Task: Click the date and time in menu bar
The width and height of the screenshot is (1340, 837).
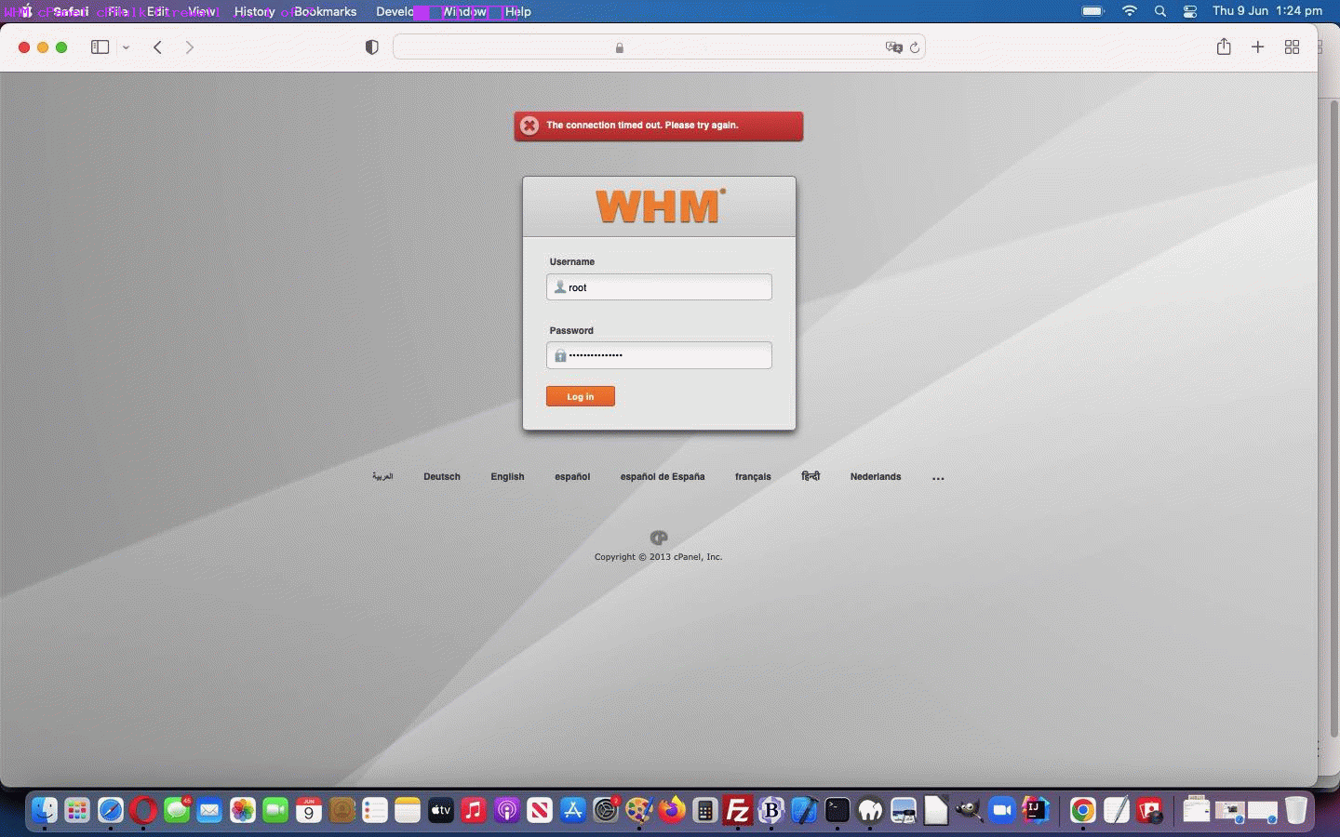Action: 1267,11
